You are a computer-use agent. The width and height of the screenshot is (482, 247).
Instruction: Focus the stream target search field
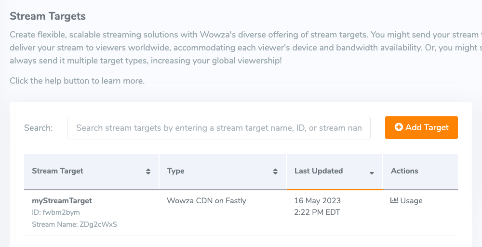click(219, 128)
